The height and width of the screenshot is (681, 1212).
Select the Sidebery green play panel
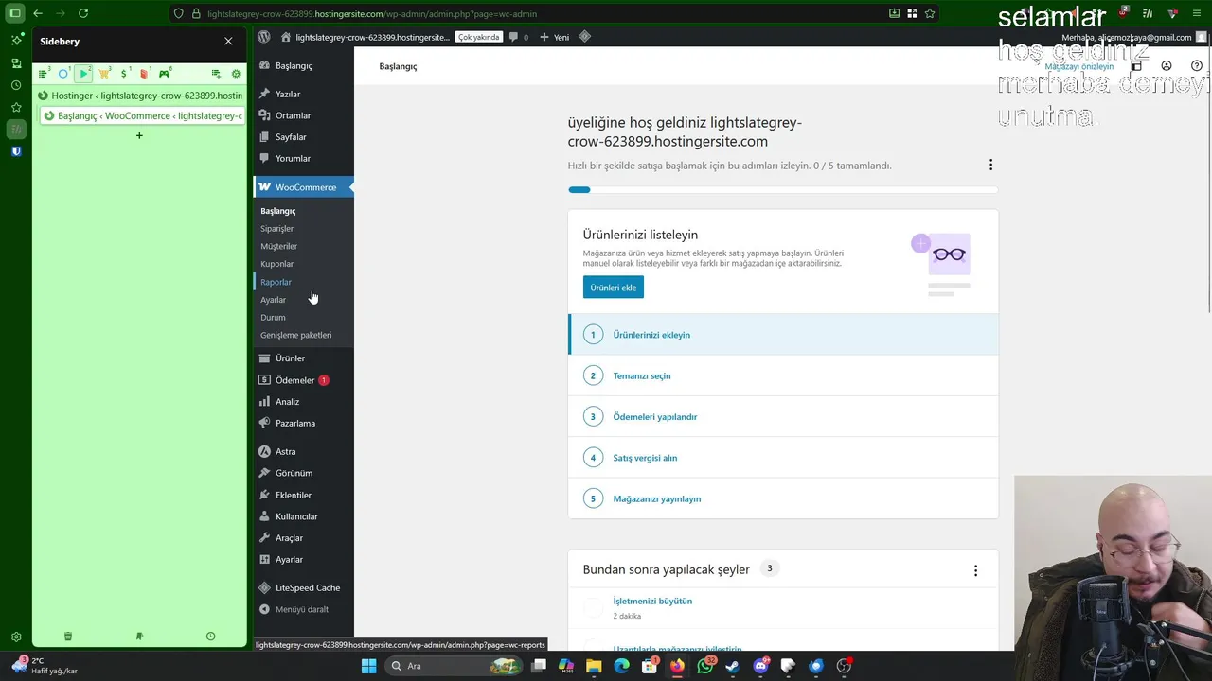pos(84,74)
